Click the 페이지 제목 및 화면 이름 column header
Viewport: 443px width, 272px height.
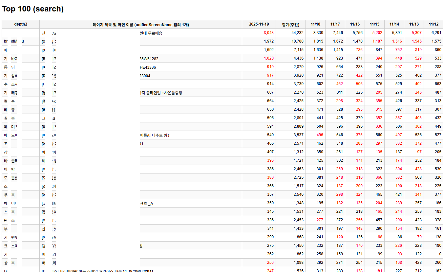141,25
